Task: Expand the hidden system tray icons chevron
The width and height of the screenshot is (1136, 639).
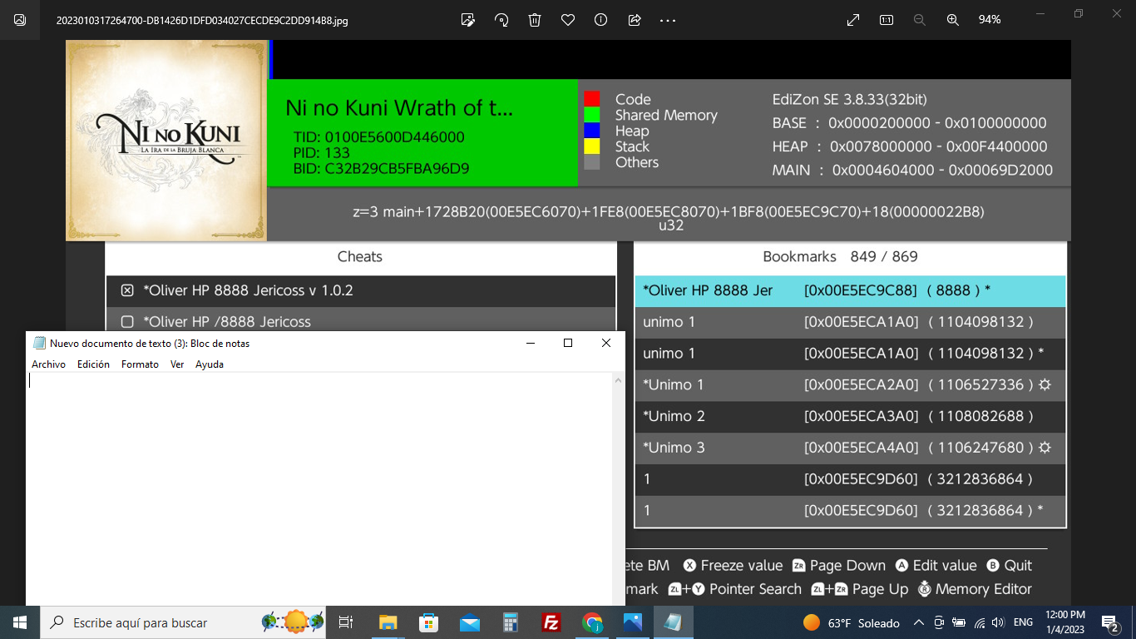Action: pyautogui.click(x=919, y=622)
